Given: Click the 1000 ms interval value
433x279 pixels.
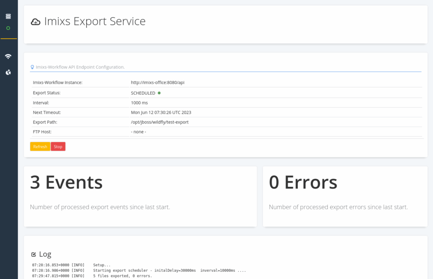Looking at the screenshot, I should tap(140, 103).
